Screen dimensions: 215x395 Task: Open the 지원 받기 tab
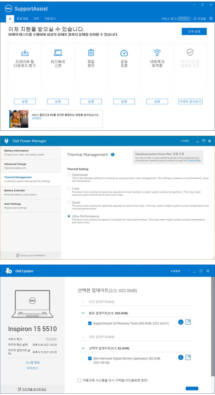click(50, 19)
